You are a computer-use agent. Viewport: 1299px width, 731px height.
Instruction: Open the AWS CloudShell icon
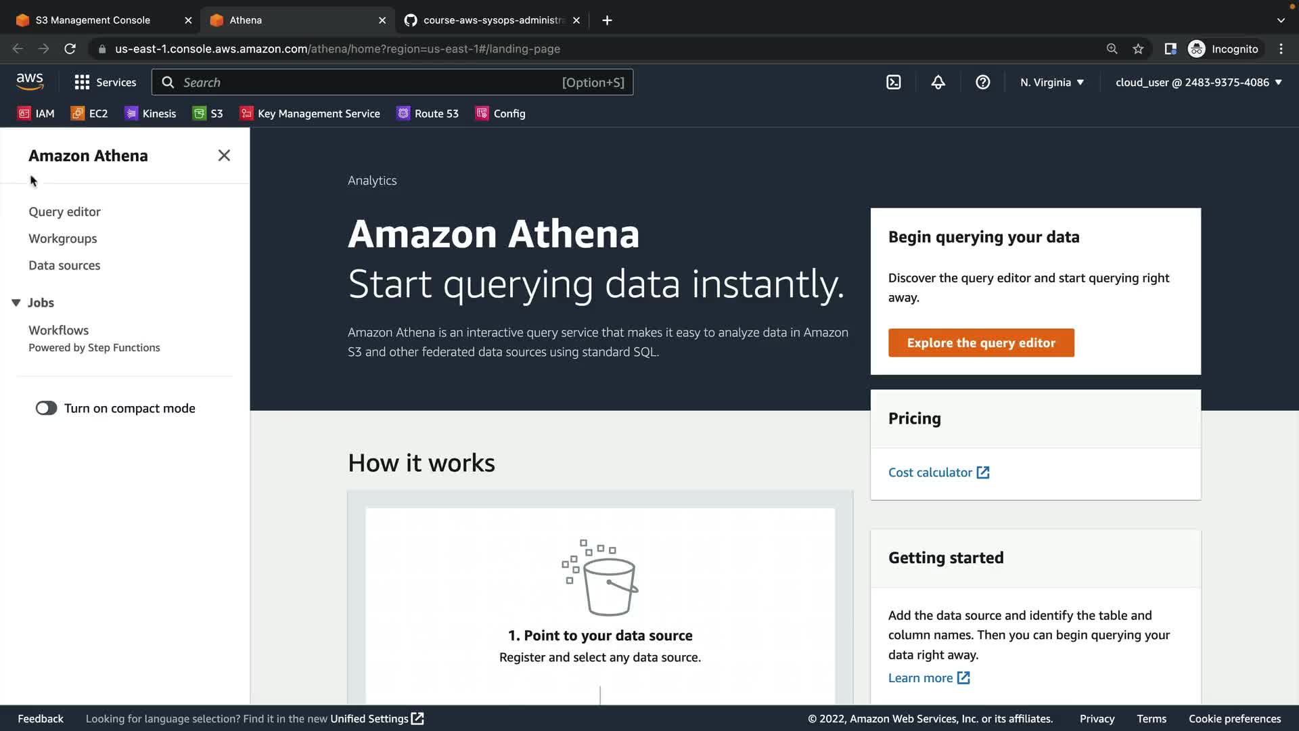pyautogui.click(x=893, y=83)
